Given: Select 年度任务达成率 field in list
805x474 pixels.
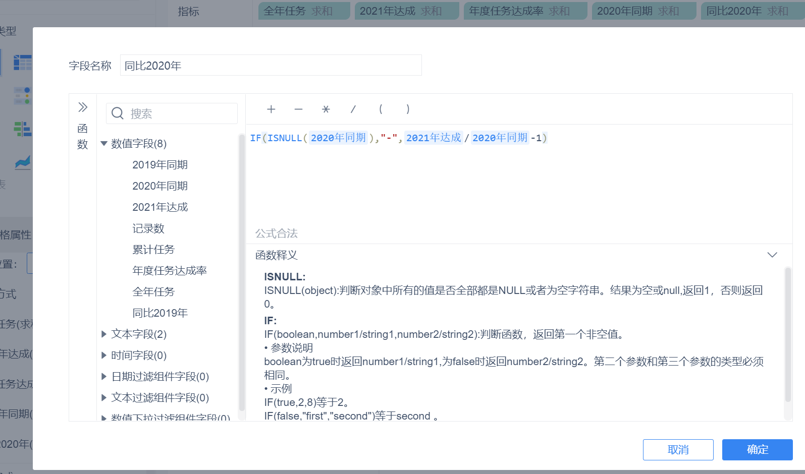Looking at the screenshot, I should [x=170, y=271].
